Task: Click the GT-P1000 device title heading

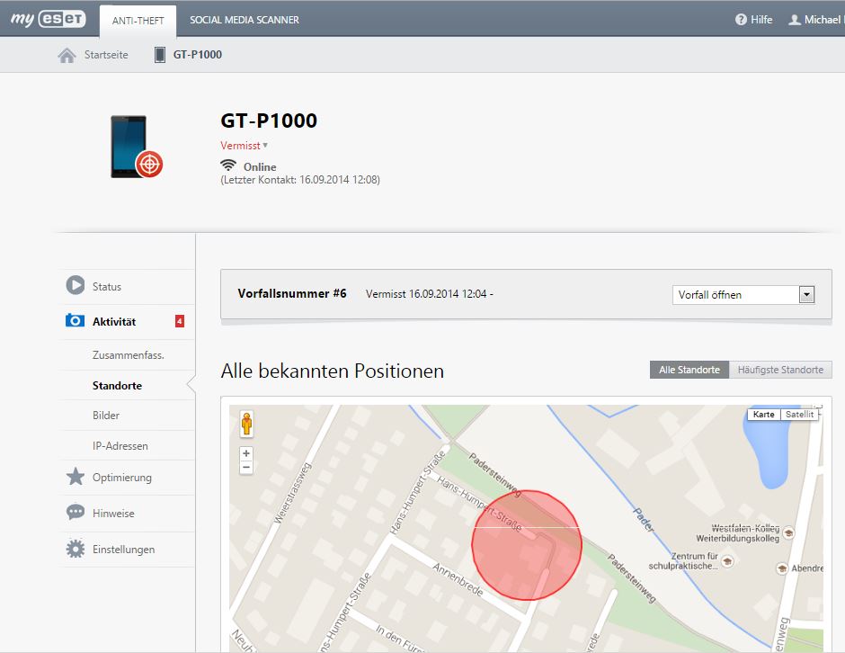Action: 269,121
